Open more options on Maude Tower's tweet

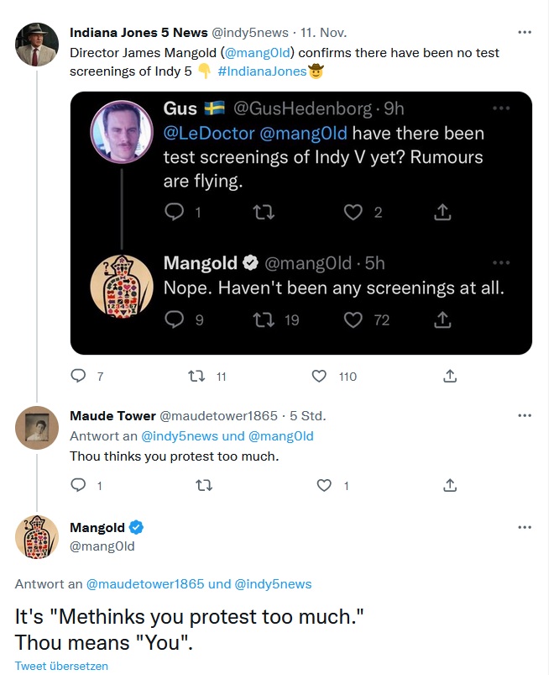click(x=525, y=415)
